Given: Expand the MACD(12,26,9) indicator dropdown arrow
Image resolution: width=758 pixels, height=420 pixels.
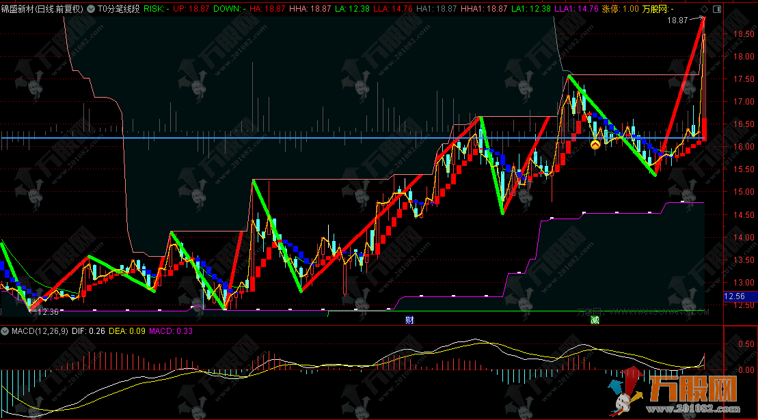Looking at the screenshot, I should [x=5, y=332].
